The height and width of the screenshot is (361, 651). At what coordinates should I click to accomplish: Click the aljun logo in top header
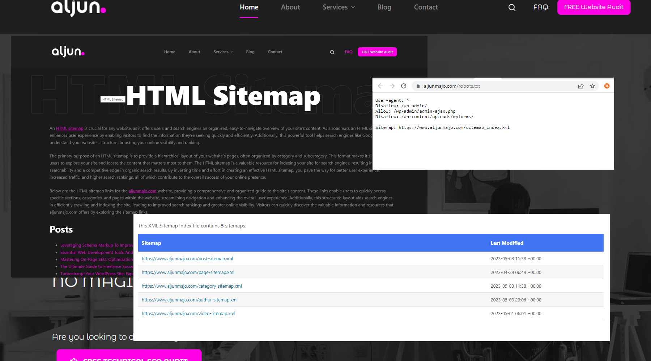coord(78,8)
